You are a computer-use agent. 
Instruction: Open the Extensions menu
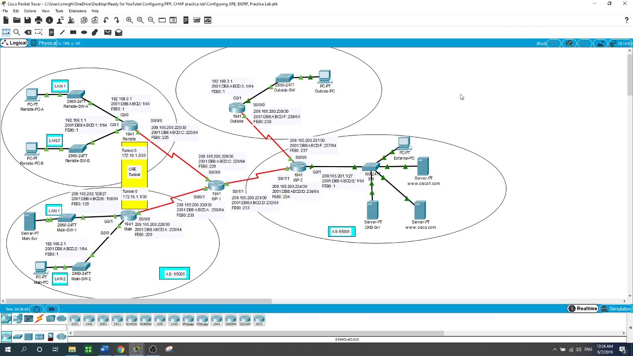pos(78,11)
